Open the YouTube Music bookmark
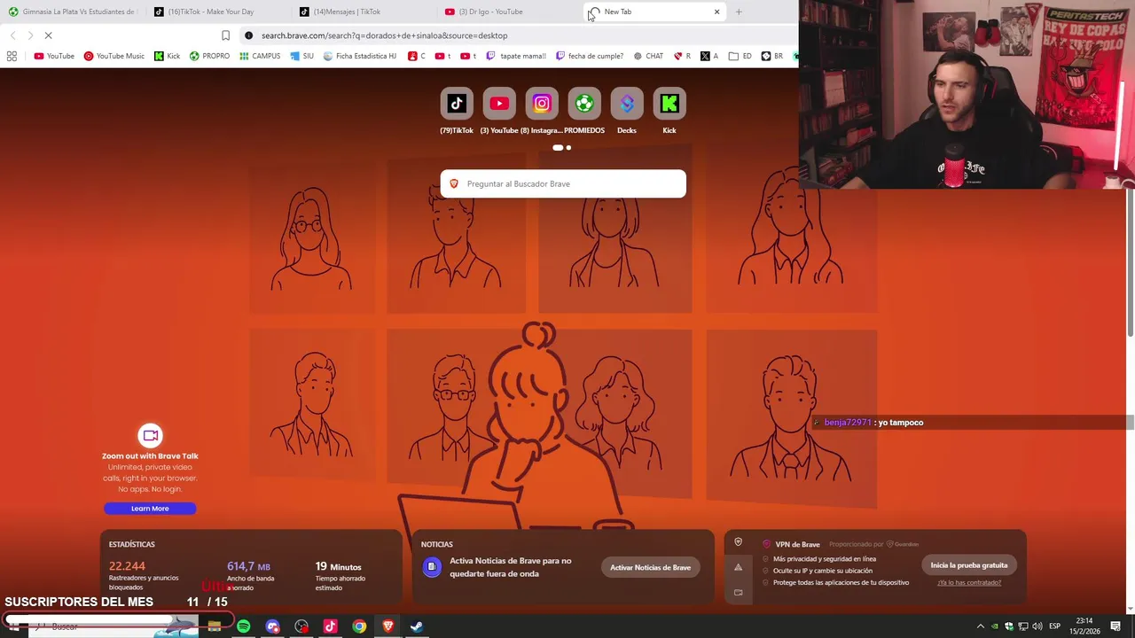This screenshot has width=1135, height=638. (113, 56)
